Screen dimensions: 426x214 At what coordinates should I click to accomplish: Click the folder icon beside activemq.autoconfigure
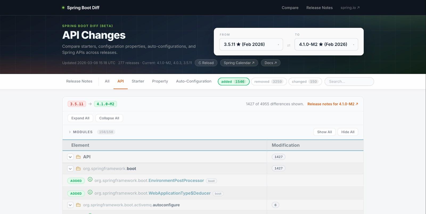78,205
